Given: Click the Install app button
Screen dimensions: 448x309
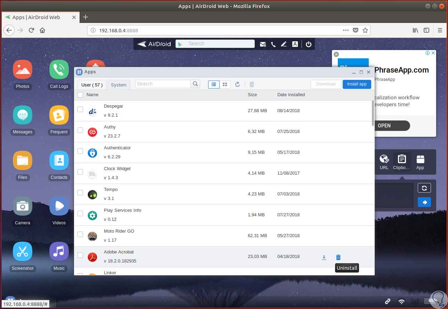Looking at the screenshot, I should (x=357, y=84).
